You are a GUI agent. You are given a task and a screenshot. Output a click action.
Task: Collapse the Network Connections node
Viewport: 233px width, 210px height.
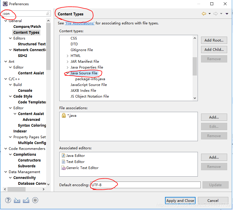[10, 50]
